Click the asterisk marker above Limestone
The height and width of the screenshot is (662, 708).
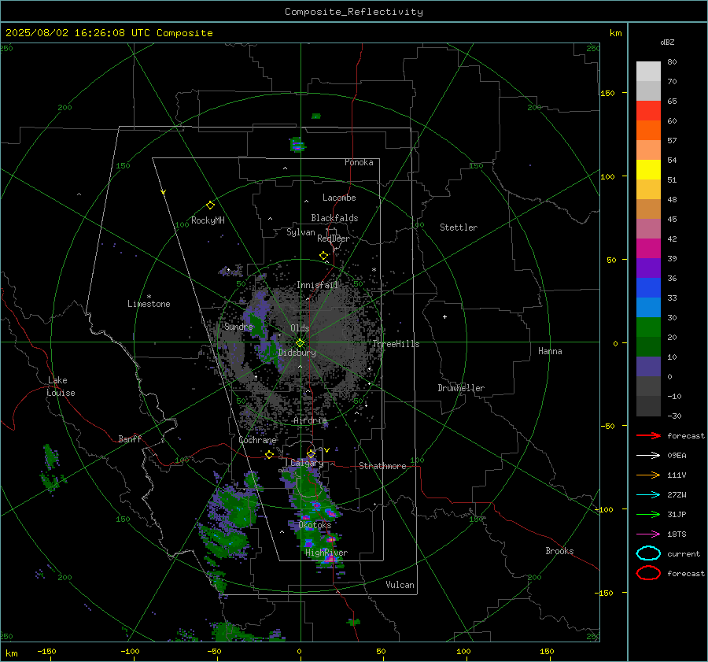point(149,297)
